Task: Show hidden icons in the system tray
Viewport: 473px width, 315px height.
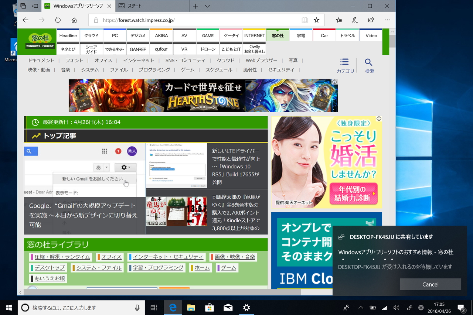Action: [360, 307]
